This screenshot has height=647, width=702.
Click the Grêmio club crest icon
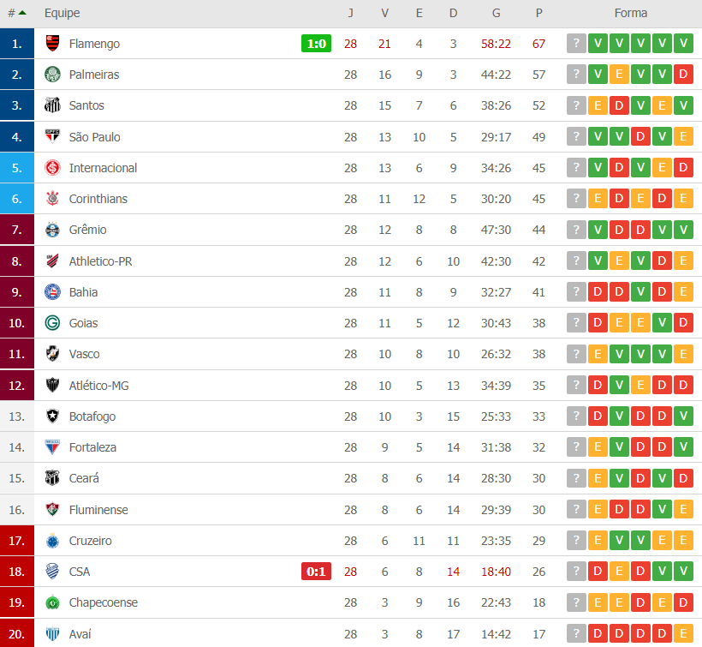pyautogui.click(x=53, y=230)
